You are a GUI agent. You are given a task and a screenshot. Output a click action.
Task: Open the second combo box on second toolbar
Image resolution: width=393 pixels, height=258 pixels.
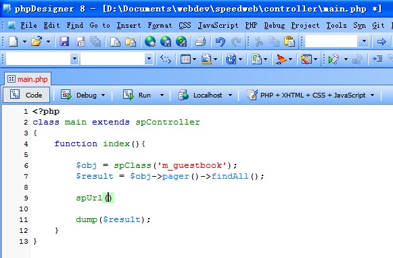pyautogui.click(x=149, y=59)
